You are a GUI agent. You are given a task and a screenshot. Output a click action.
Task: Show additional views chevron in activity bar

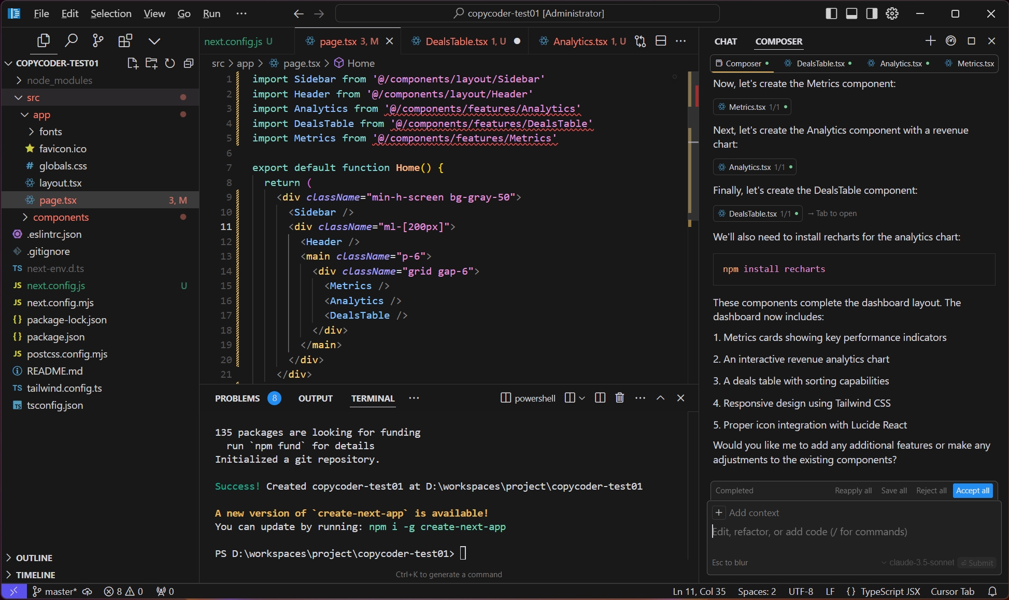[x=154, y=41]
